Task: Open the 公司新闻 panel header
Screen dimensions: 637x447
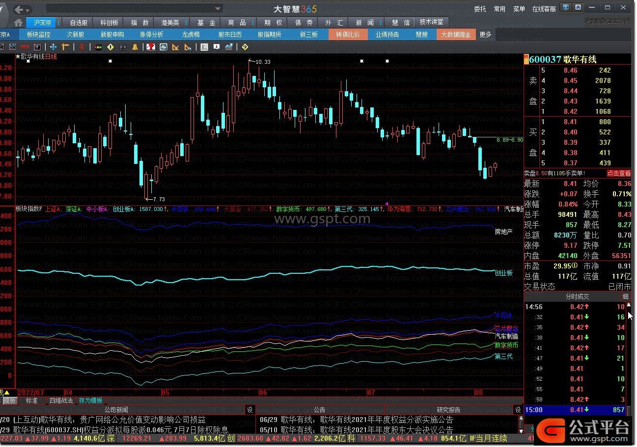Action: pyautogui.click(x=116, y=410)
